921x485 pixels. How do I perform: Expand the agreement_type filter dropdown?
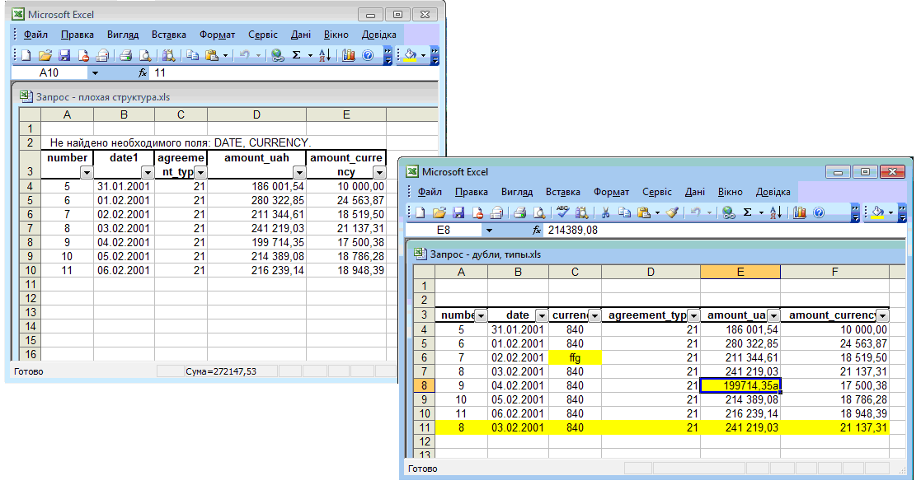pyautogui.click(x=693, y=315)
